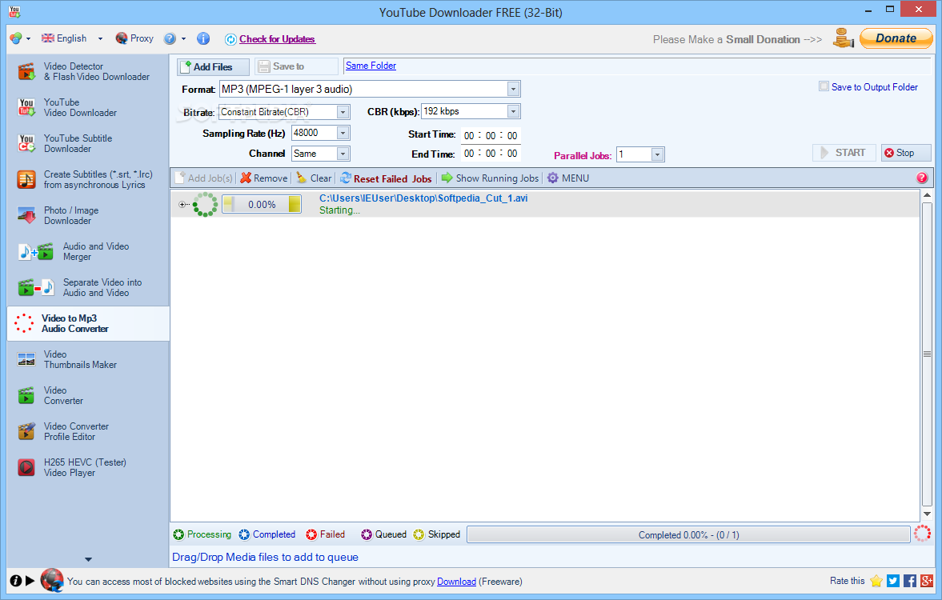The height and width of the screenshot is (600, 942).
Task: Expand the Sampling Rate dropdown
Action: click(343, 134)
